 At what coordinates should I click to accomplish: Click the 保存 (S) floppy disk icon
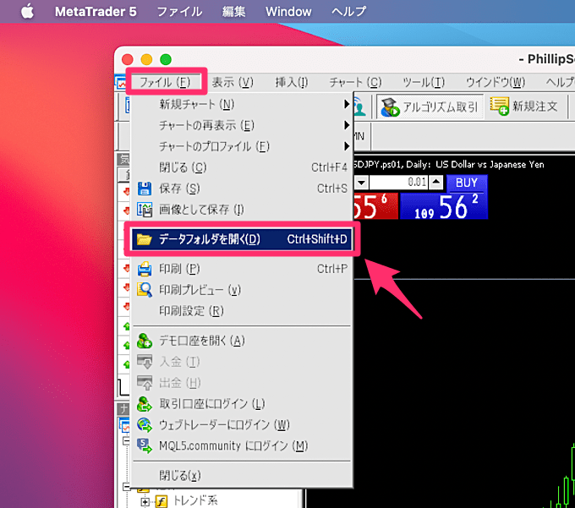(x=144, y=188)
